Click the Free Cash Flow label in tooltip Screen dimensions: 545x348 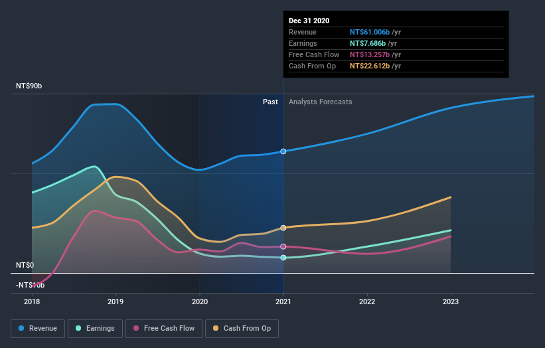[x=314, y=54]
